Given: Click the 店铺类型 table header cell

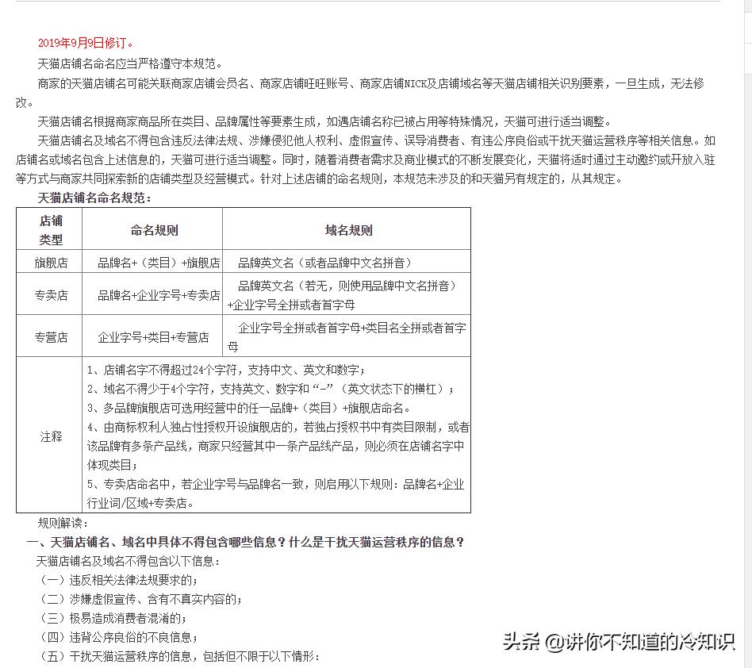Looking at the screenshot, I should [x=48, y=230].
